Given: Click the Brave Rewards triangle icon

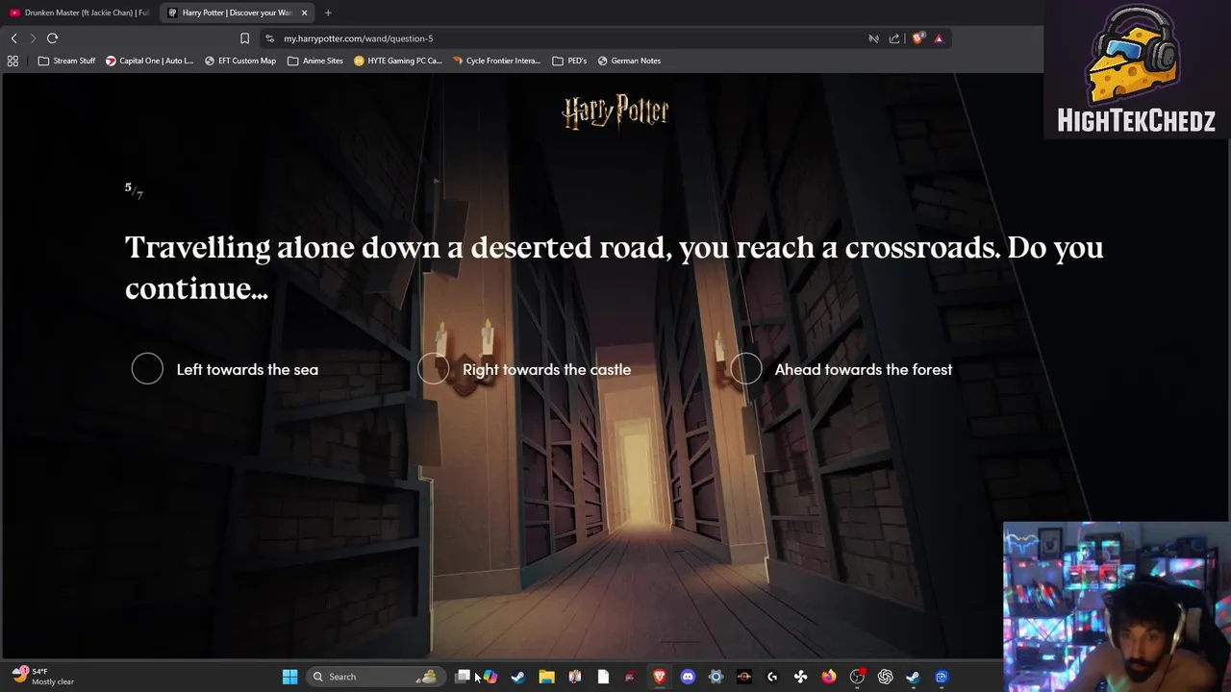Looking at the screenshot, I should [939, 38].
